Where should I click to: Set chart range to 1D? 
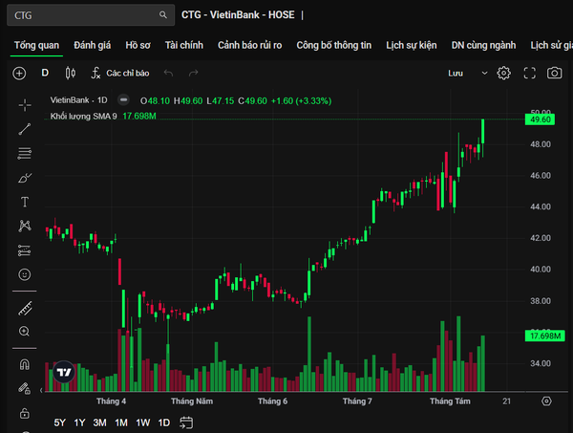click(164, 422)
